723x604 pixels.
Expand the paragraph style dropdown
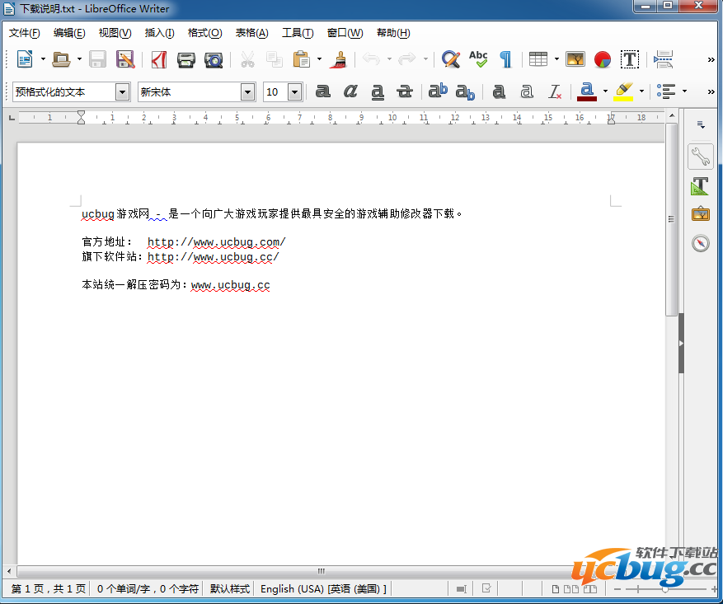tap(122, 92)
